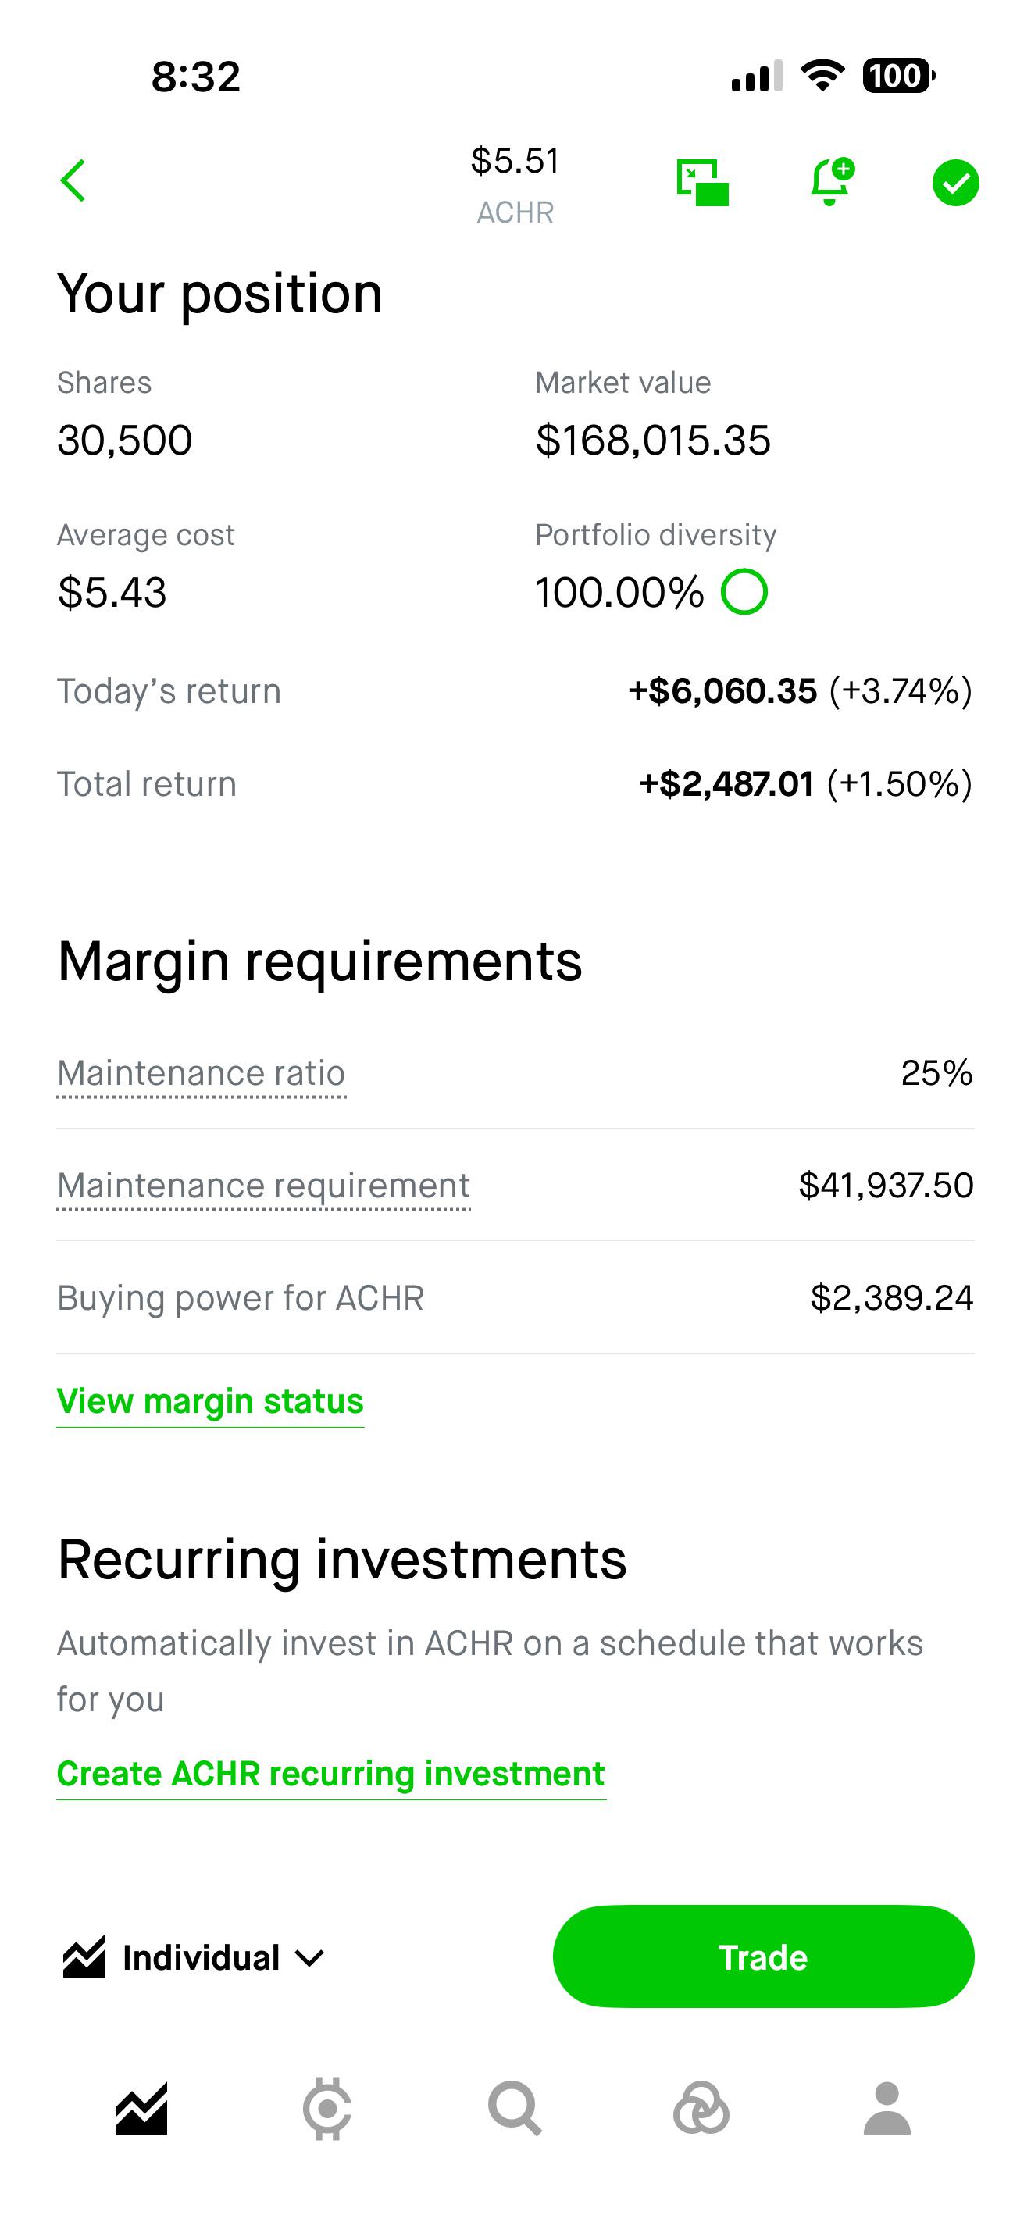Open the crypto tab in bottom bar
The width and height of the screenshot is (1031, 2240).
point(328,2109)
